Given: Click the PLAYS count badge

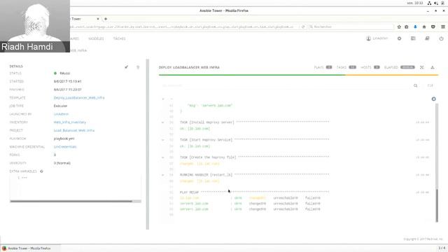Looking at the screenshot, I should [329, 67].
